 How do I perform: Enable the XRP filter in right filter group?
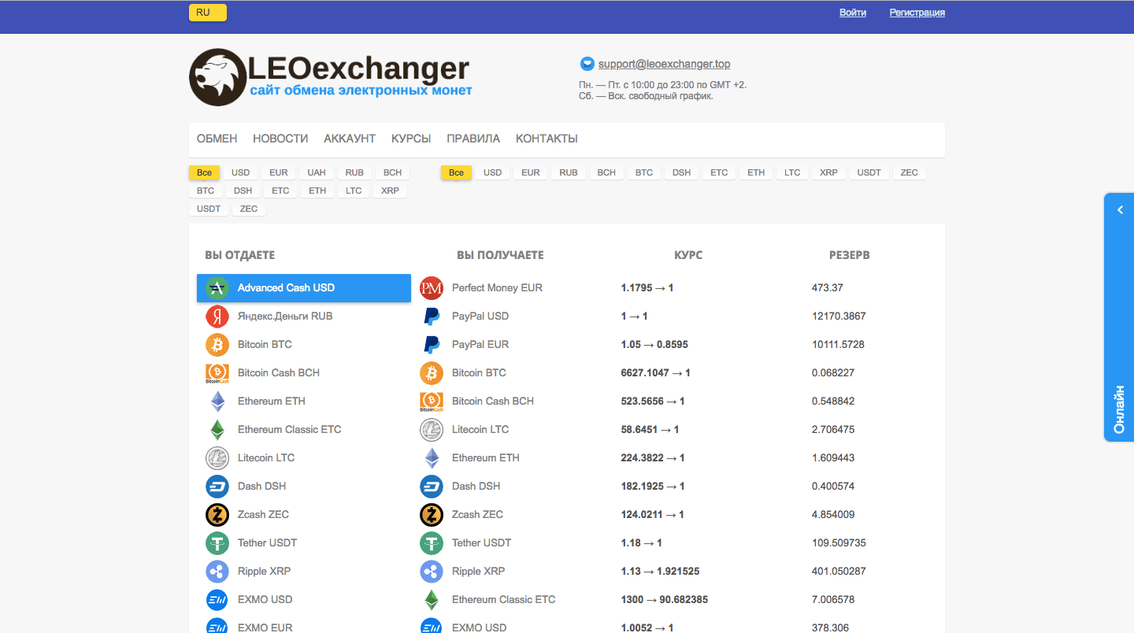click(828, 172)
